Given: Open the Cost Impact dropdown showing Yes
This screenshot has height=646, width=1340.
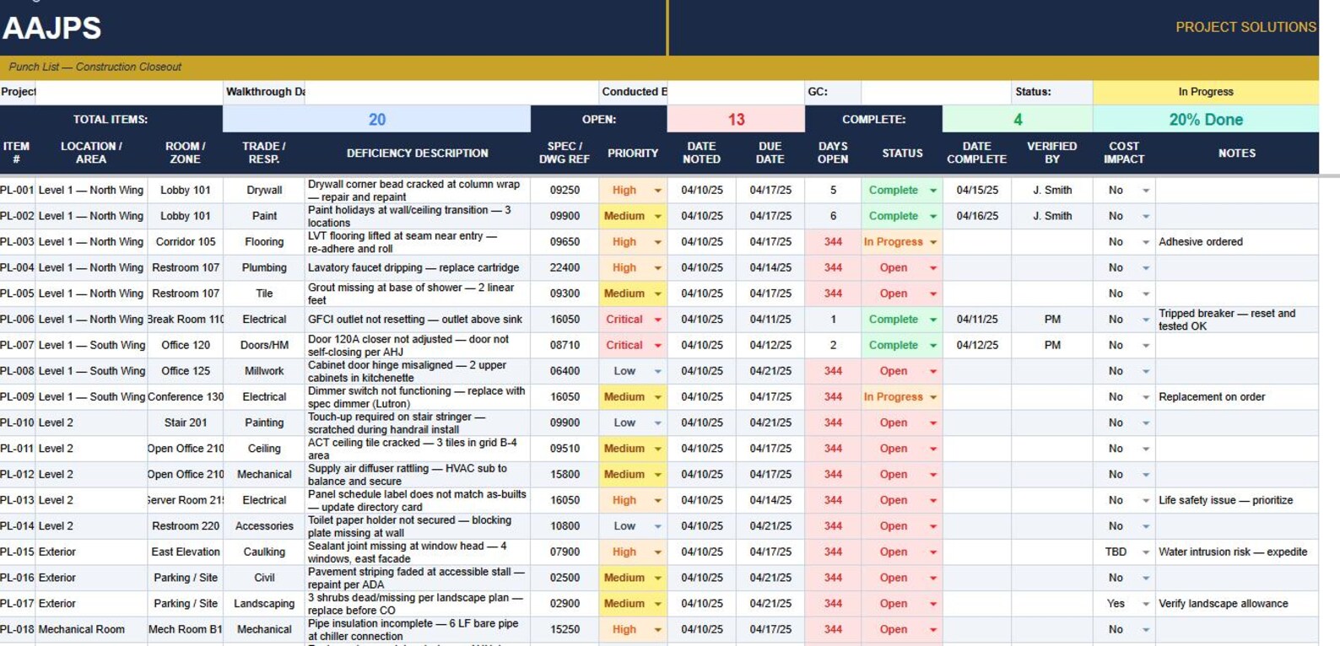Looking at the screenshot, I should (1146, 604).
